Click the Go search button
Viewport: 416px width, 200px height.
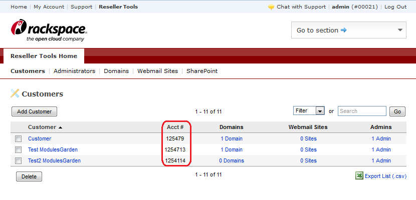pos(397,111)
